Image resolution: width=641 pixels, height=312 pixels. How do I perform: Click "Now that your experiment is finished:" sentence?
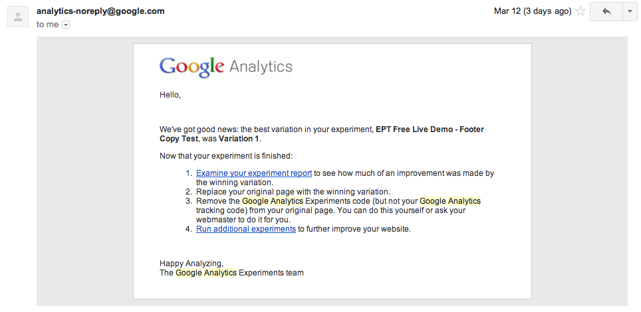point(226,156)
